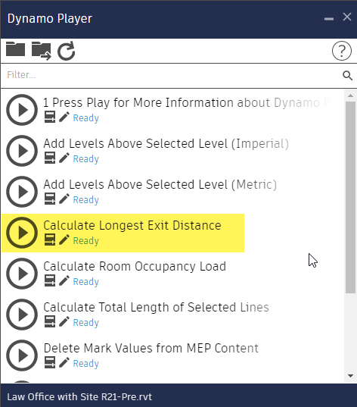Click Ready status of Calculate Total Length script
Image resolution: width=357 pixels, height=407 pixels.
(86, 323)
